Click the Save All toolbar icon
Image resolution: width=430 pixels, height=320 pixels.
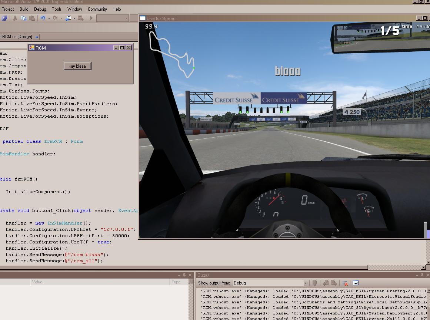tap(4, 18)
